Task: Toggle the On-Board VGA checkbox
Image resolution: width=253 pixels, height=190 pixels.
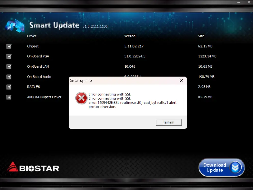Action: tap(9, 56)
